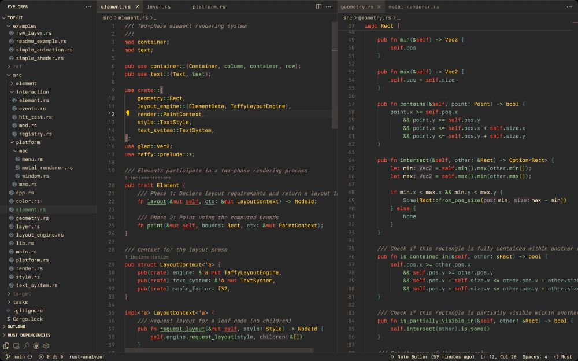Click the Rust file icon beside metal_renderer.rs
The width and height of the screenshot is (578, 361).
[17, 168]
